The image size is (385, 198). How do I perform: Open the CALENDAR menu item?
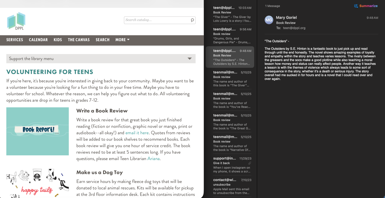38,40
